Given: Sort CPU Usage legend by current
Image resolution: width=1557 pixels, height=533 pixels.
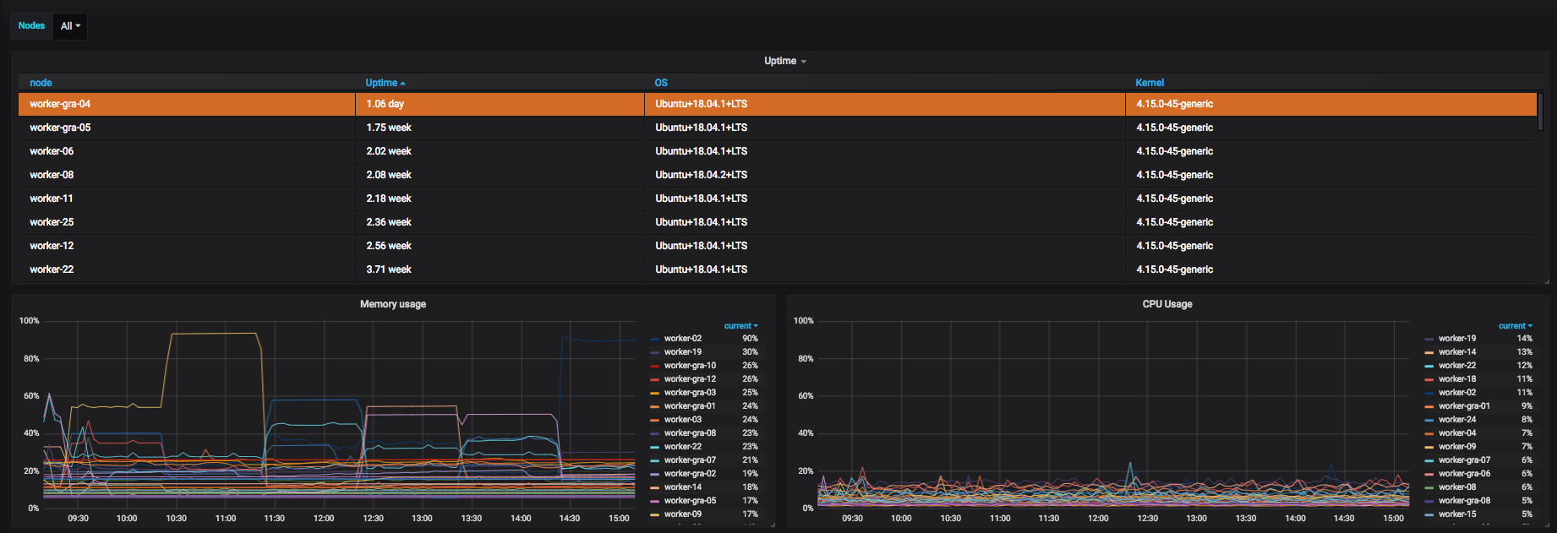Looking at the screenshot, I should click(1515, 326).
